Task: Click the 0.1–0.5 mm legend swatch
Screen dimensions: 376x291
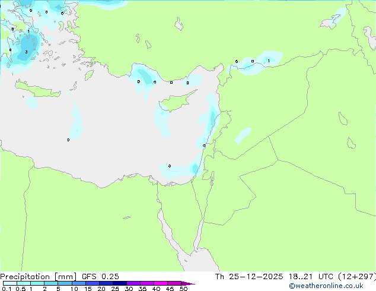Action: (x=10, y=283)
